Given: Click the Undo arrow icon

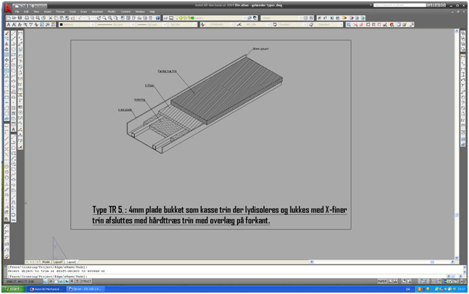Looking at the screenshot, I should click(81, 18).
